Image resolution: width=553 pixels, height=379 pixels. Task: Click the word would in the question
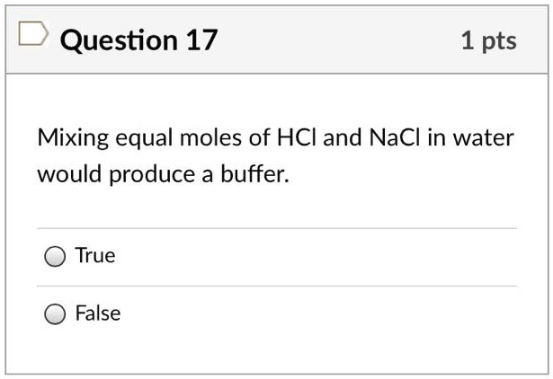click(x=69, y=173)
